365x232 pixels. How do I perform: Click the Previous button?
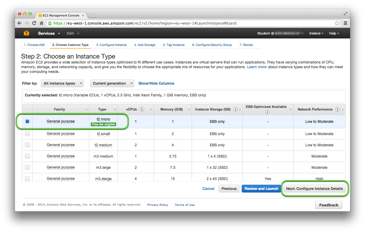coord(229,189)
